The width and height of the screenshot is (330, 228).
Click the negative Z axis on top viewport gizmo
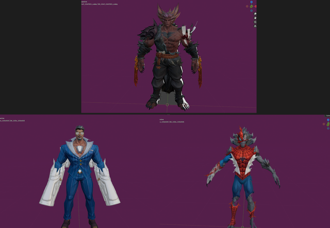point(252,10)
